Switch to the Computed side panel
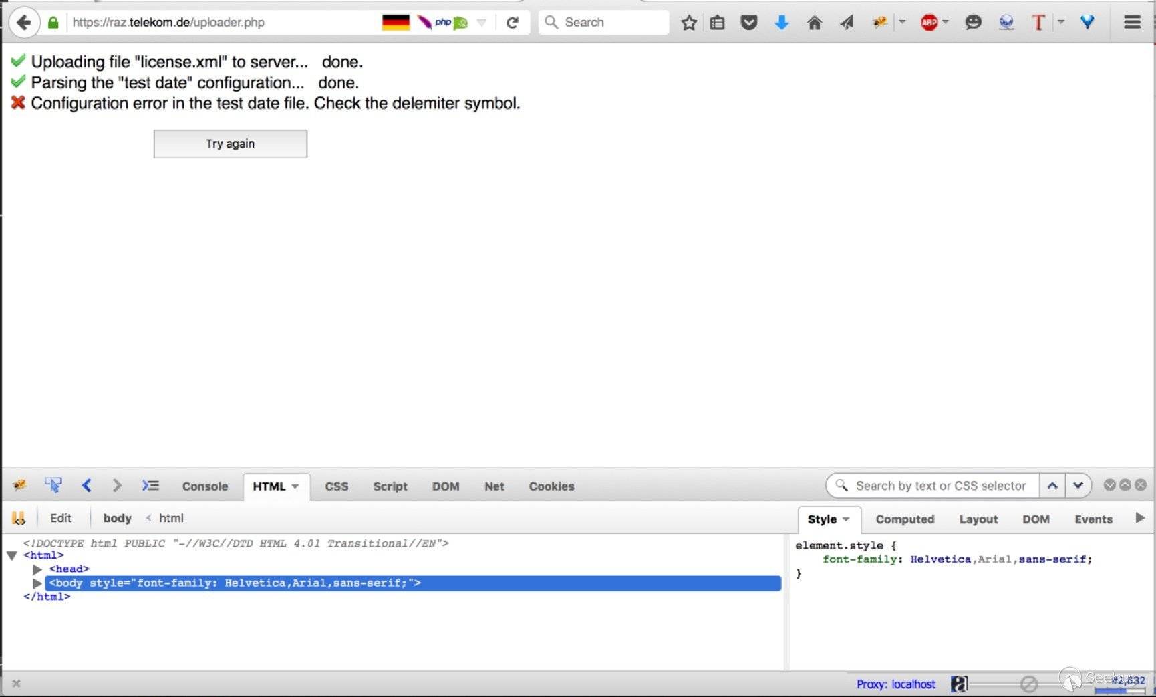The height and width of the screenshot is (697, 1156). click(905, 519)
